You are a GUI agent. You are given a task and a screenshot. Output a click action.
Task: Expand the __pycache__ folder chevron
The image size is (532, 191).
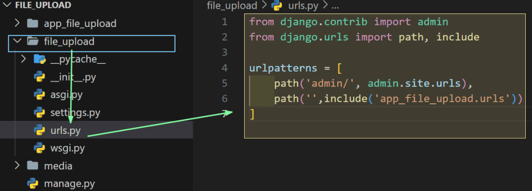23,59
